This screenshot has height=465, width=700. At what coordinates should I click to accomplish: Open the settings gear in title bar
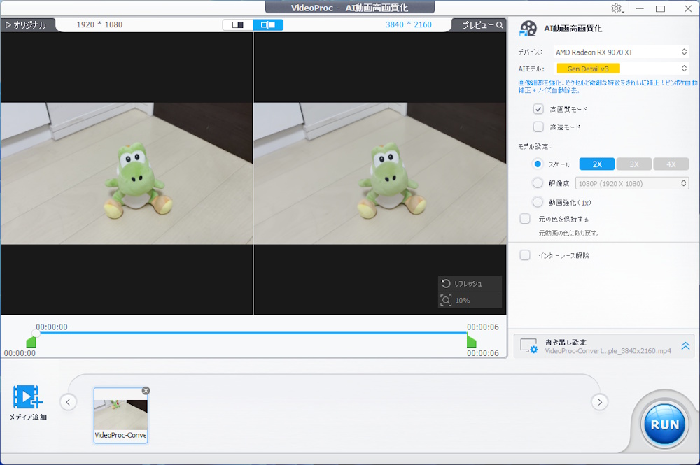click(617, 8)
